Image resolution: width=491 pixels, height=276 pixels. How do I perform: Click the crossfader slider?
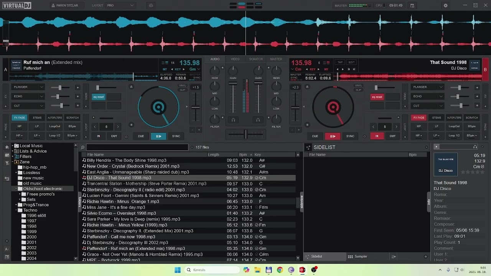tap(245, 134)
